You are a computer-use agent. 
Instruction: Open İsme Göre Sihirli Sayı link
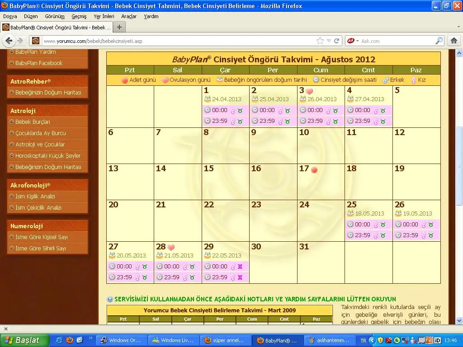(x=40, y=248)
